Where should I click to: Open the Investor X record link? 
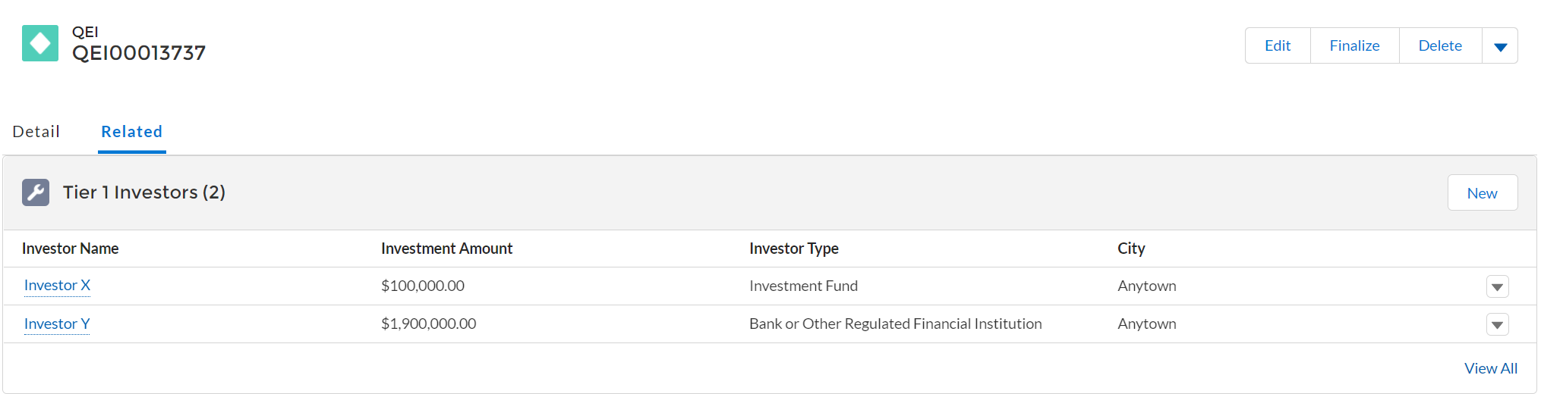click(x=57, y=286)
